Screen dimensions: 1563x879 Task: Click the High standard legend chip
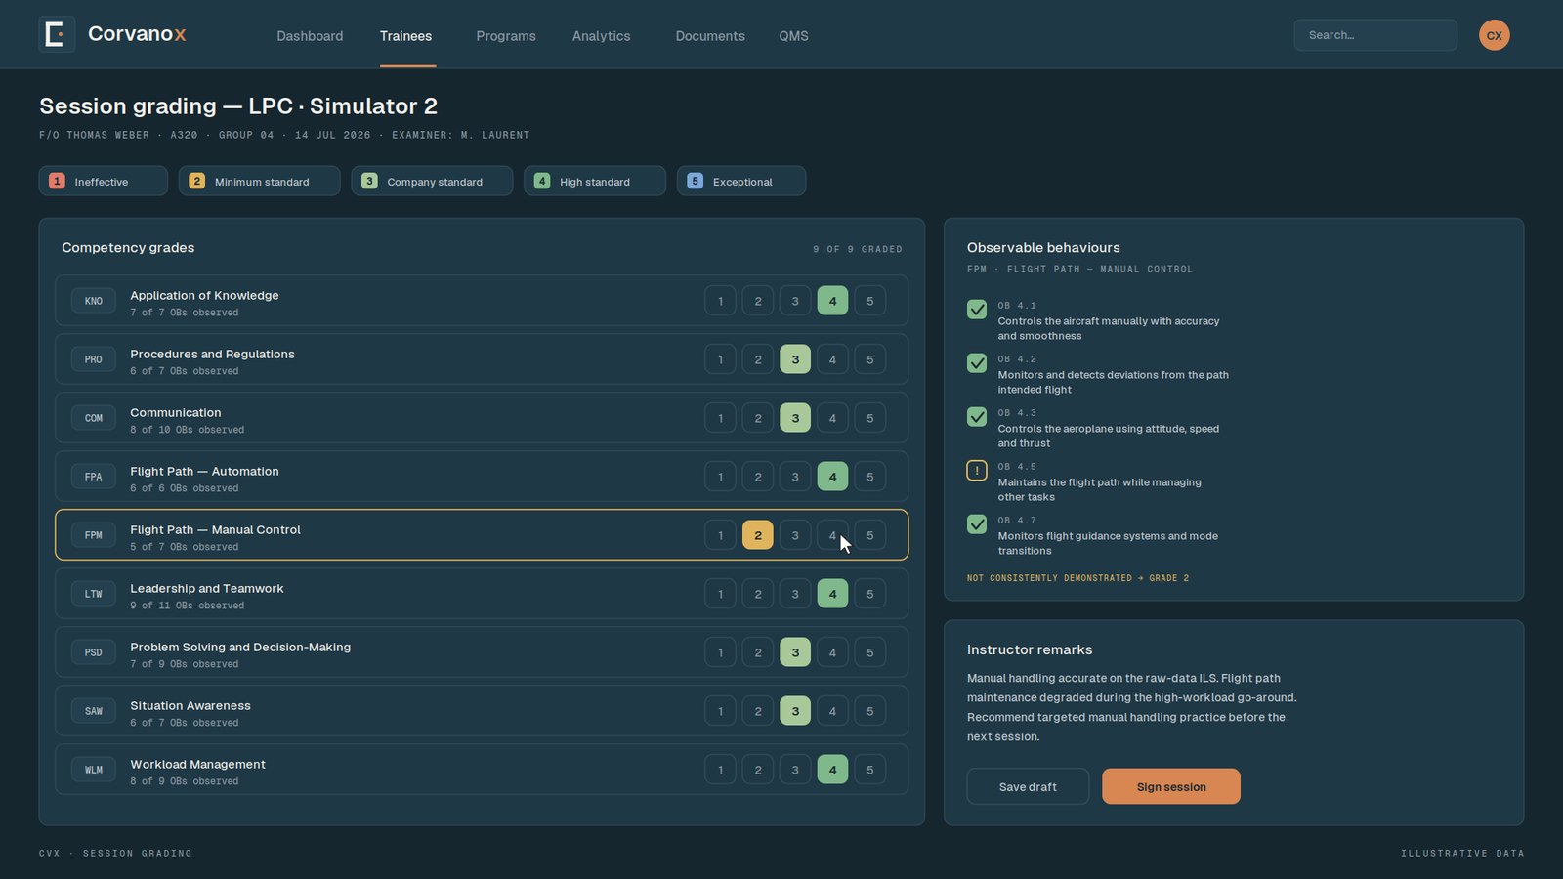click(x=595, y=181)
